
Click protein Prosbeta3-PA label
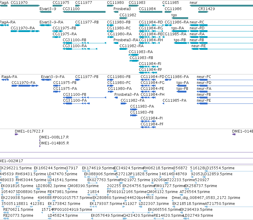[x=127, y=95]
